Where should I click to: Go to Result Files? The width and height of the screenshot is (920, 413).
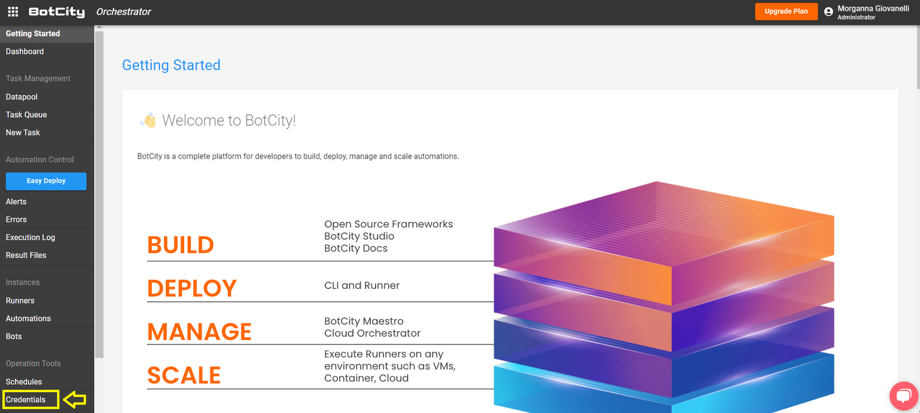[x=47, y=255]
